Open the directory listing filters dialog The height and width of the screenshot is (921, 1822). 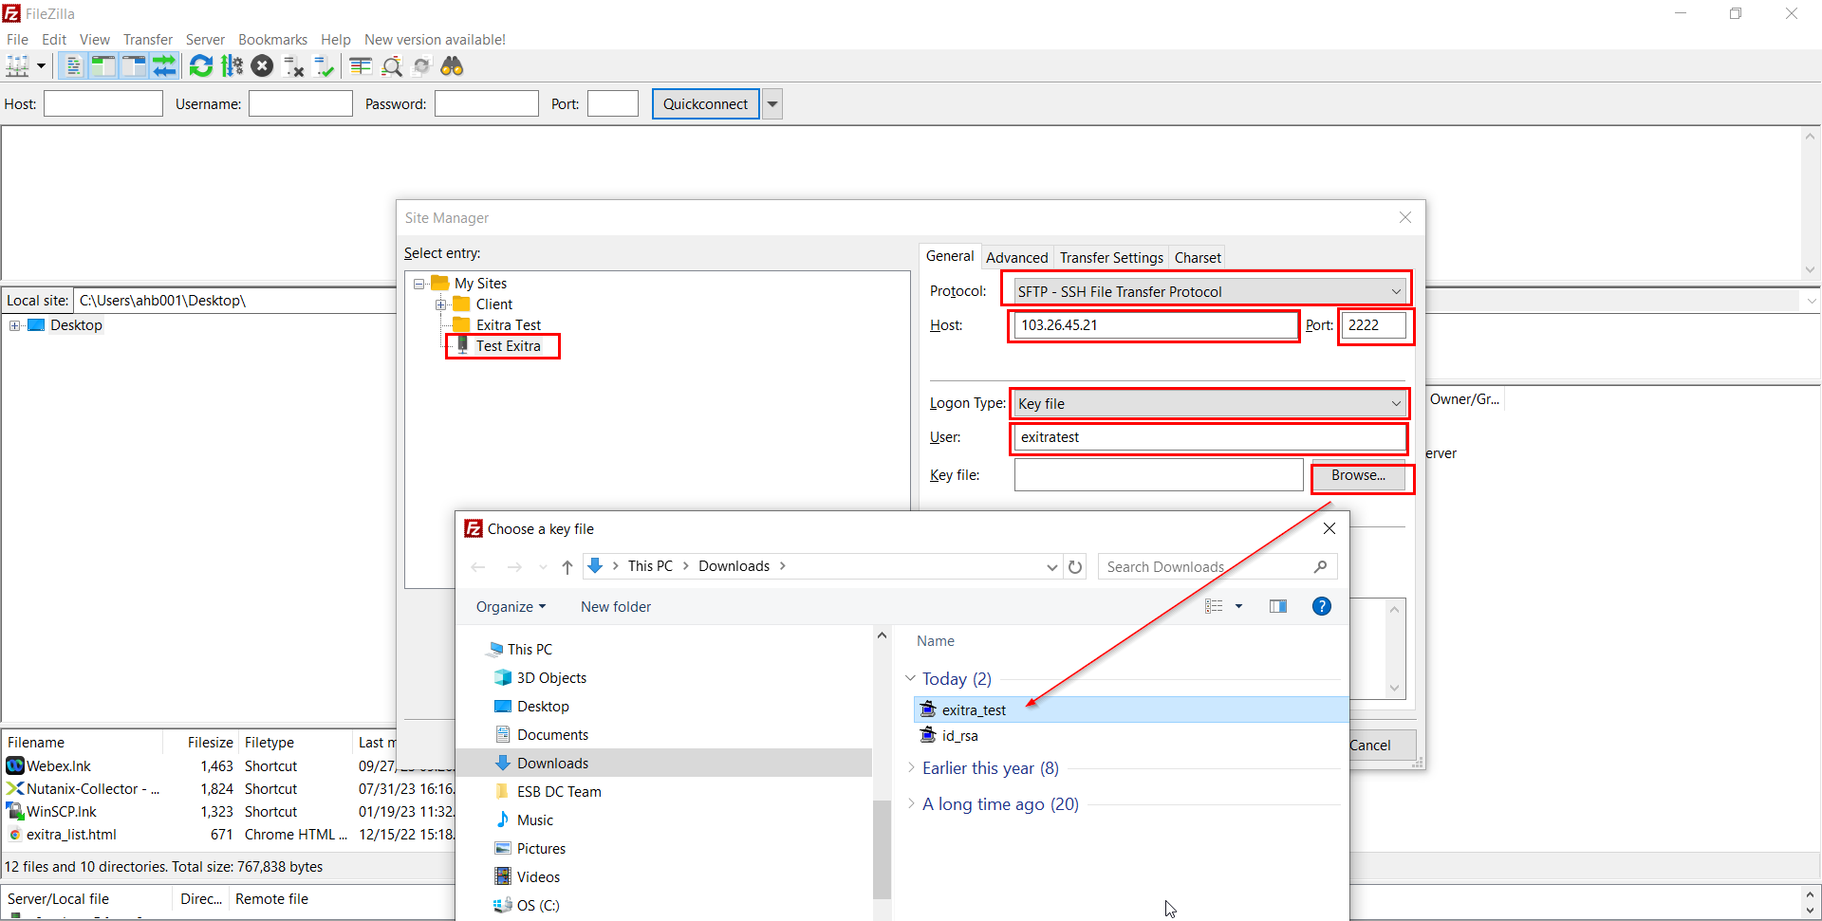coord(361,66)
